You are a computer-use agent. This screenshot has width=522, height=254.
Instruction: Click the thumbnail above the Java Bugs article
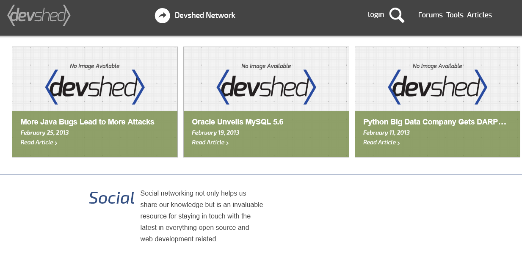(x=95, y=79)
